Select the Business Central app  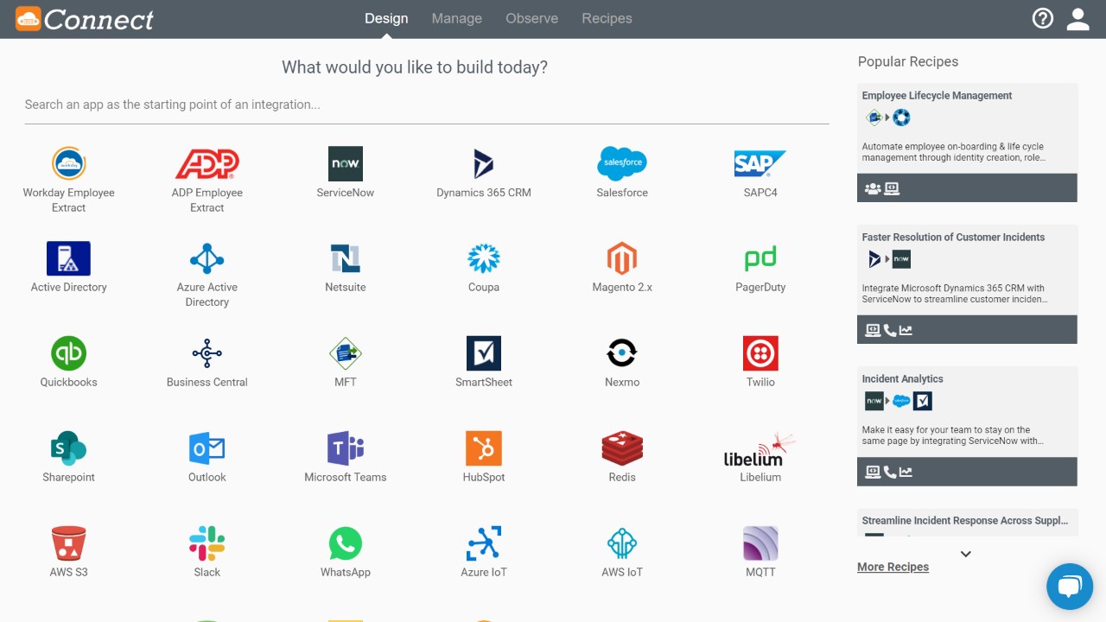coord(207,353)
